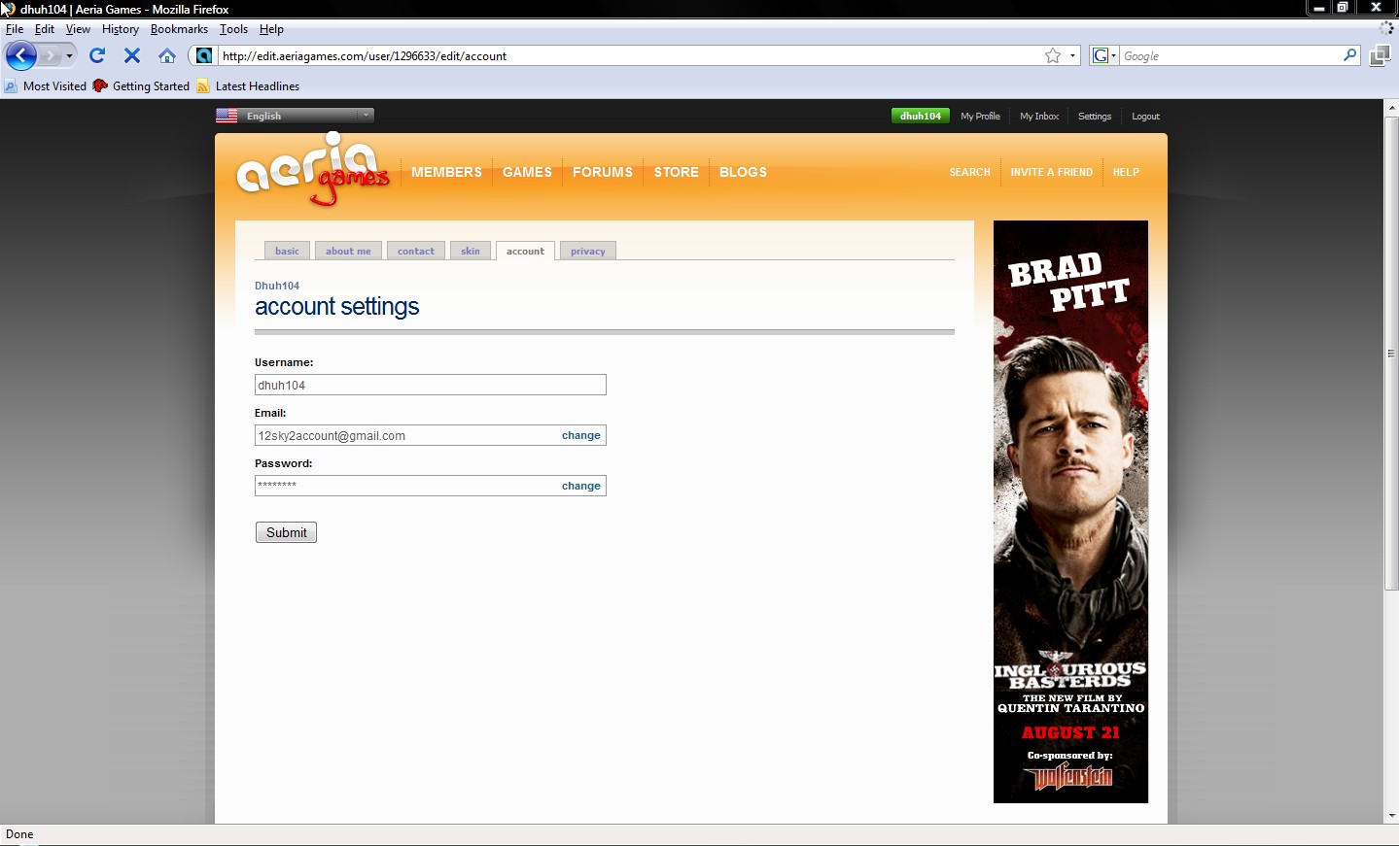
Task: Click the tile-windows icon beside search box
Action: pos(1380,55)
